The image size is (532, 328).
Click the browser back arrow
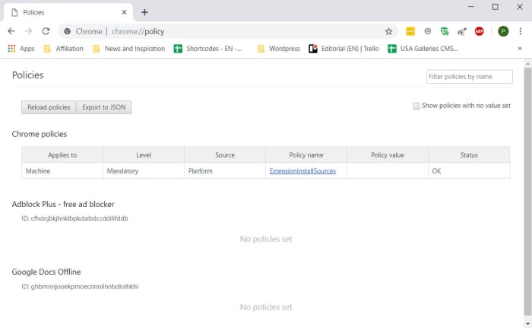point(11,31)
